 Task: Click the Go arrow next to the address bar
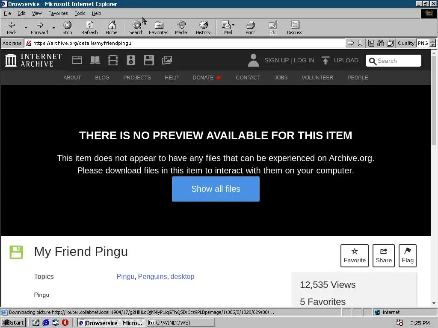click(351, 43)
